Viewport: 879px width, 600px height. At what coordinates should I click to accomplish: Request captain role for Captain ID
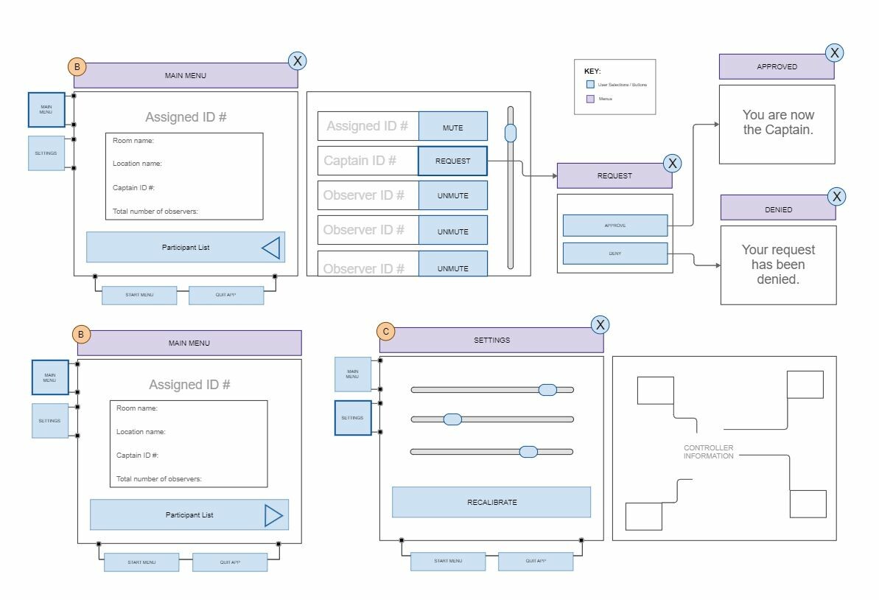tap(453, 161)
